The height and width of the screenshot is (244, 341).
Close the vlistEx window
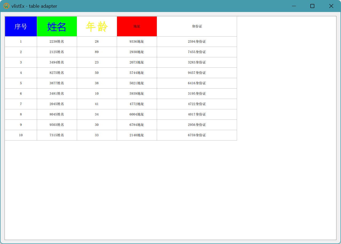tap(331, 6)
